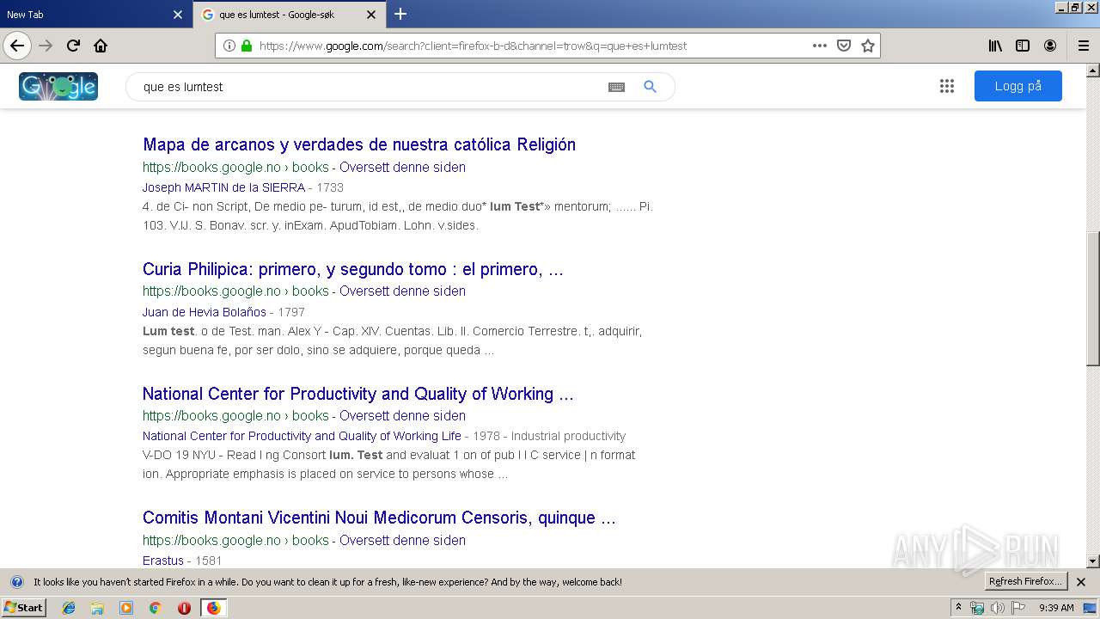Viewport: 1100px width, 619px height.
Task: Show sidebars button
Action: tap(1023, 46)
